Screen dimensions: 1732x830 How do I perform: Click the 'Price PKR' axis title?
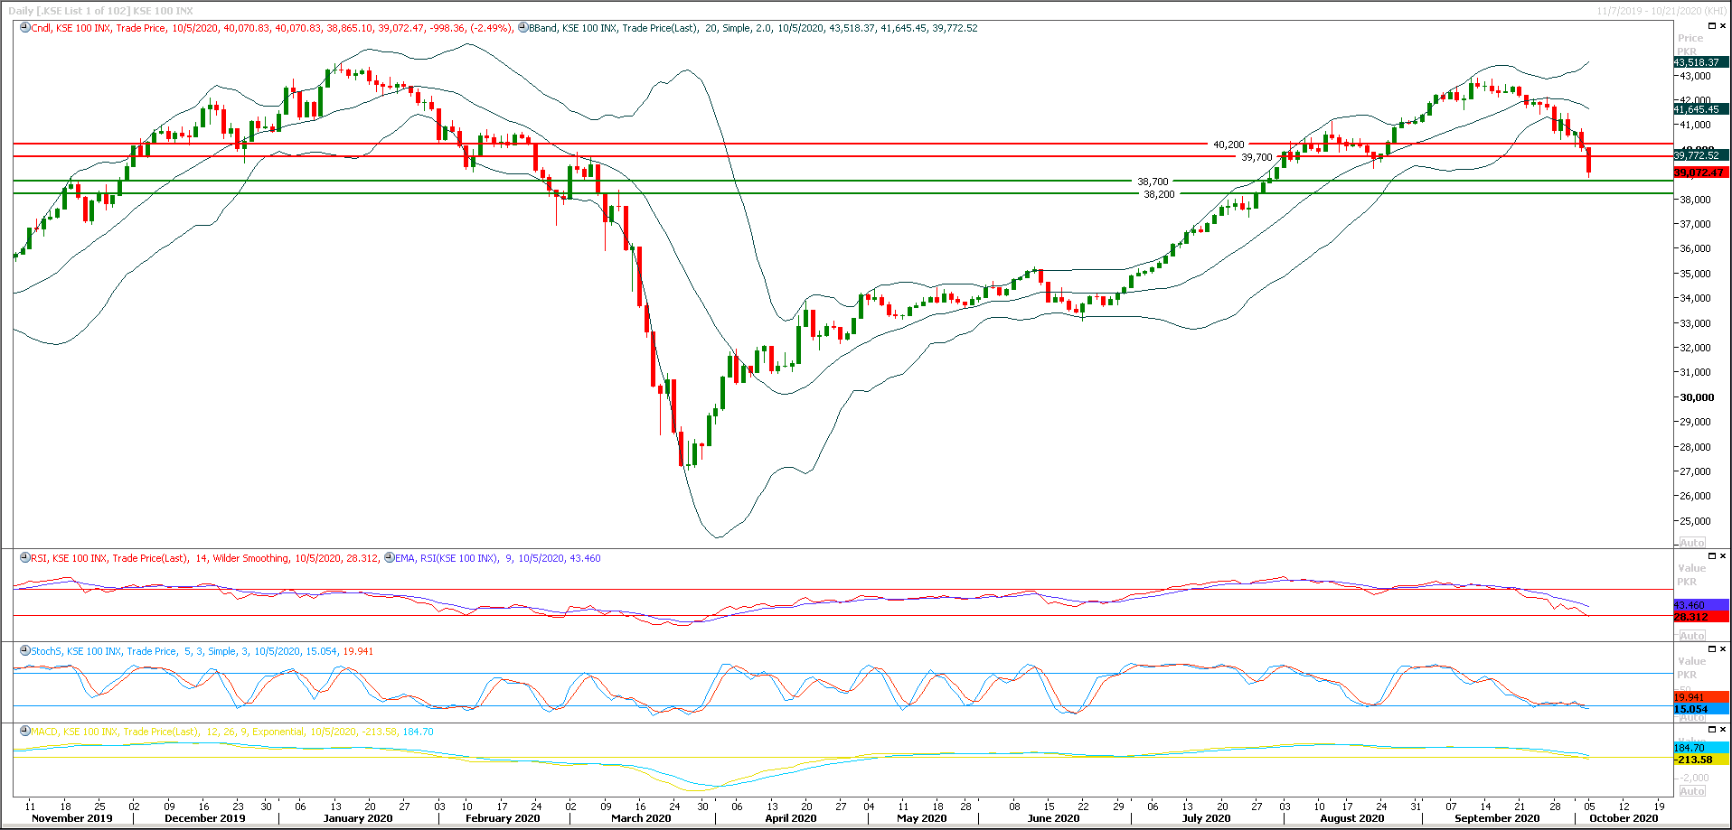(x=1690, y=44)
